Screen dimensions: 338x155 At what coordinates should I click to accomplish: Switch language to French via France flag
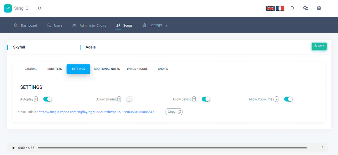pyautogui.click(x=280, y=8)
